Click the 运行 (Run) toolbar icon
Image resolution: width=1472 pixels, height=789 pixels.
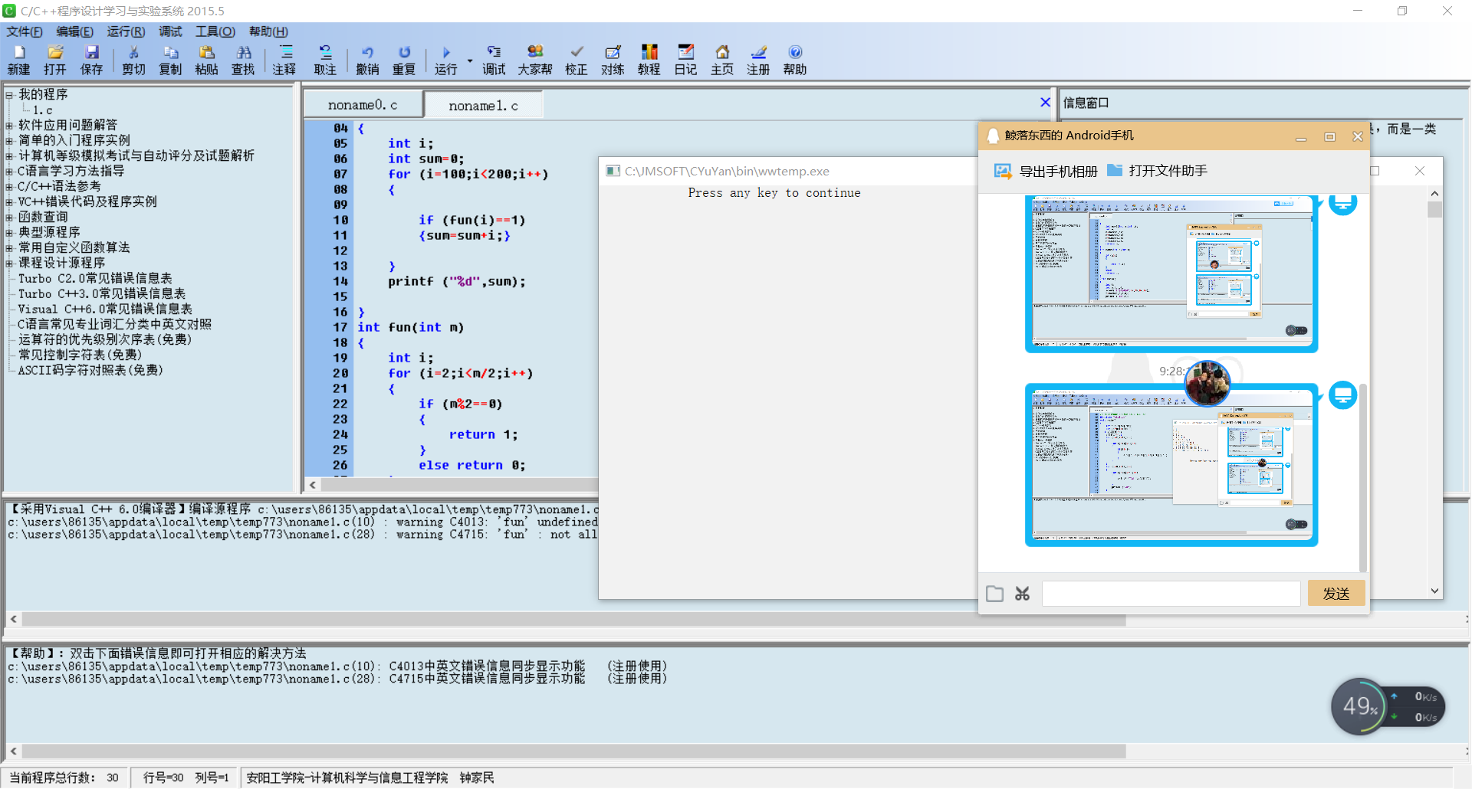tap(445, 59)
